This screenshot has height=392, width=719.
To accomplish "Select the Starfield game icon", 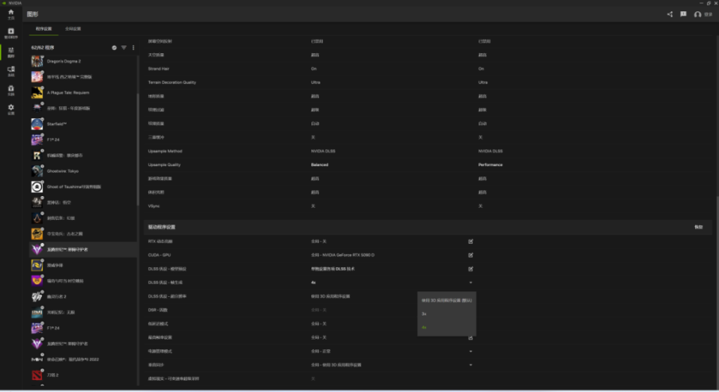I will [x=37, y=124].
